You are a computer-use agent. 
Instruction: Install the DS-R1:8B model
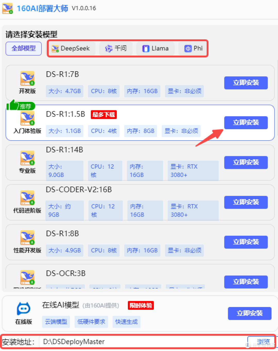(x=246, y=242)
